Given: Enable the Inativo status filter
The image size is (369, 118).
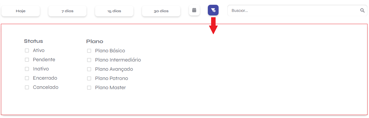Looking at the screenshot, I should 27,69.
